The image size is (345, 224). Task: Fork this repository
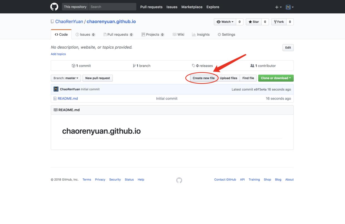pyautogui.click(x=279, y=22)
